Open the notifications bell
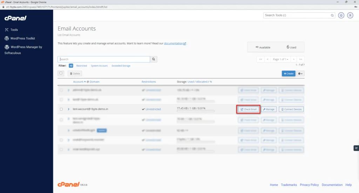Screen dimensions: 359x193 tap(341, 15)
